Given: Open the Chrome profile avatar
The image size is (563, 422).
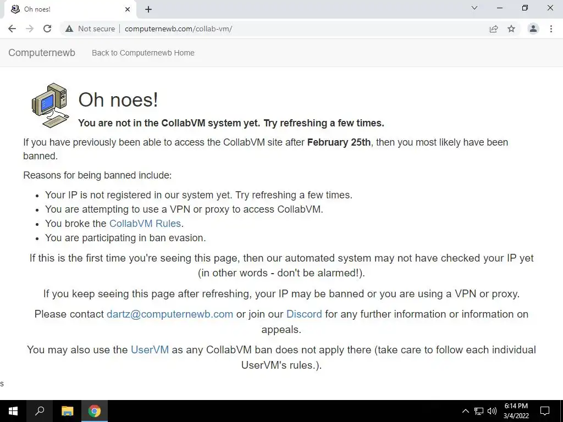Looking at the screenshot, I should click(533, 29).
